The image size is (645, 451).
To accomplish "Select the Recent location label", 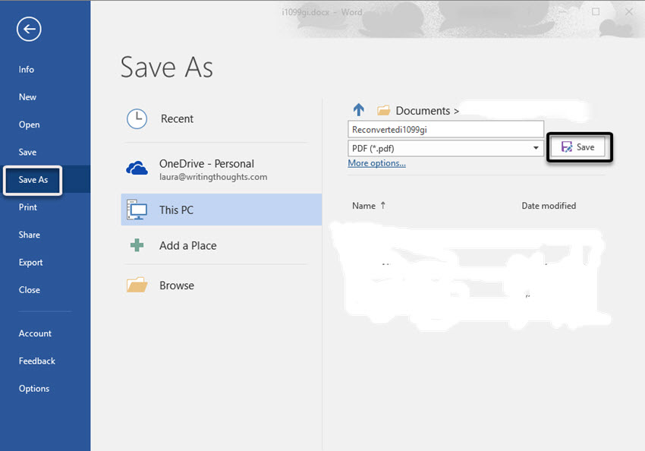I will [x=177, y=119].
